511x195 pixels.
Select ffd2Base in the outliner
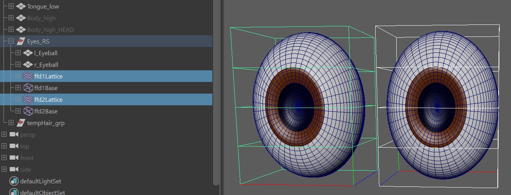(x=46, y=111)
